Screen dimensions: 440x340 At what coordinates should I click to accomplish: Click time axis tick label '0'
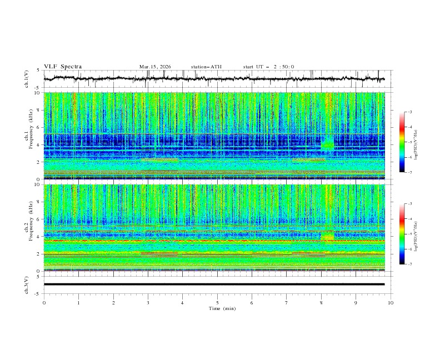pos(44,303)
